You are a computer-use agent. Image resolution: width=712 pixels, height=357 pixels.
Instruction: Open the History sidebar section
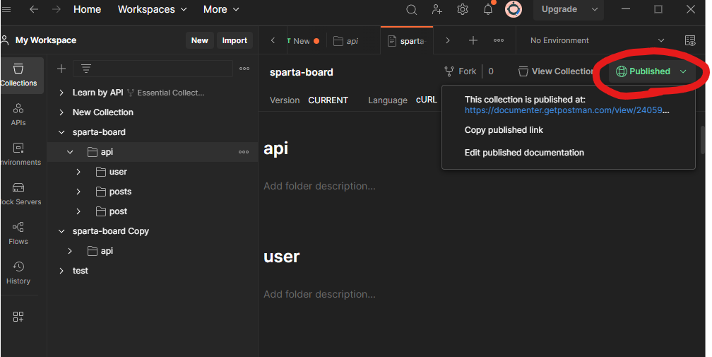18,273
